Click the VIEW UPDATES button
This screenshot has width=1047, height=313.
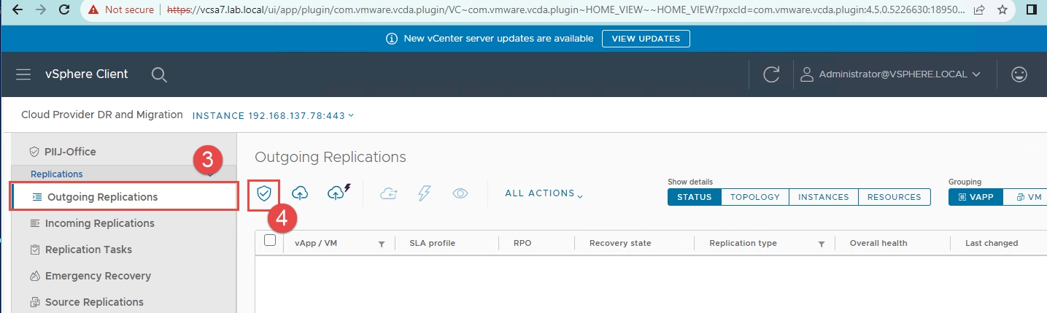[x=645, y=39]
